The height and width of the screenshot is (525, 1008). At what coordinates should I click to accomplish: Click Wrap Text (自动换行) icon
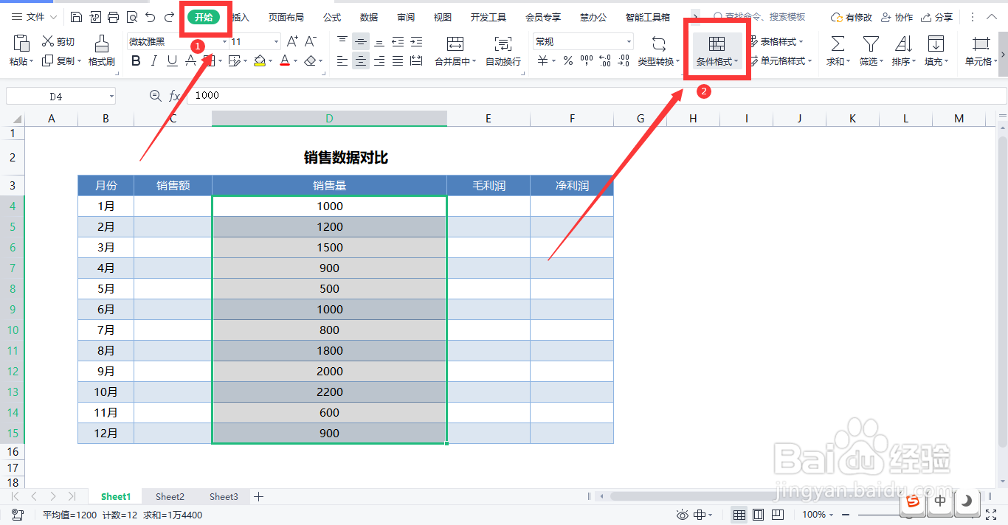click(503, 44)
